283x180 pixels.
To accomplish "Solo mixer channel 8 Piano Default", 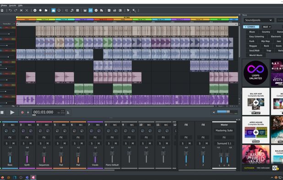I will point(109,143).
